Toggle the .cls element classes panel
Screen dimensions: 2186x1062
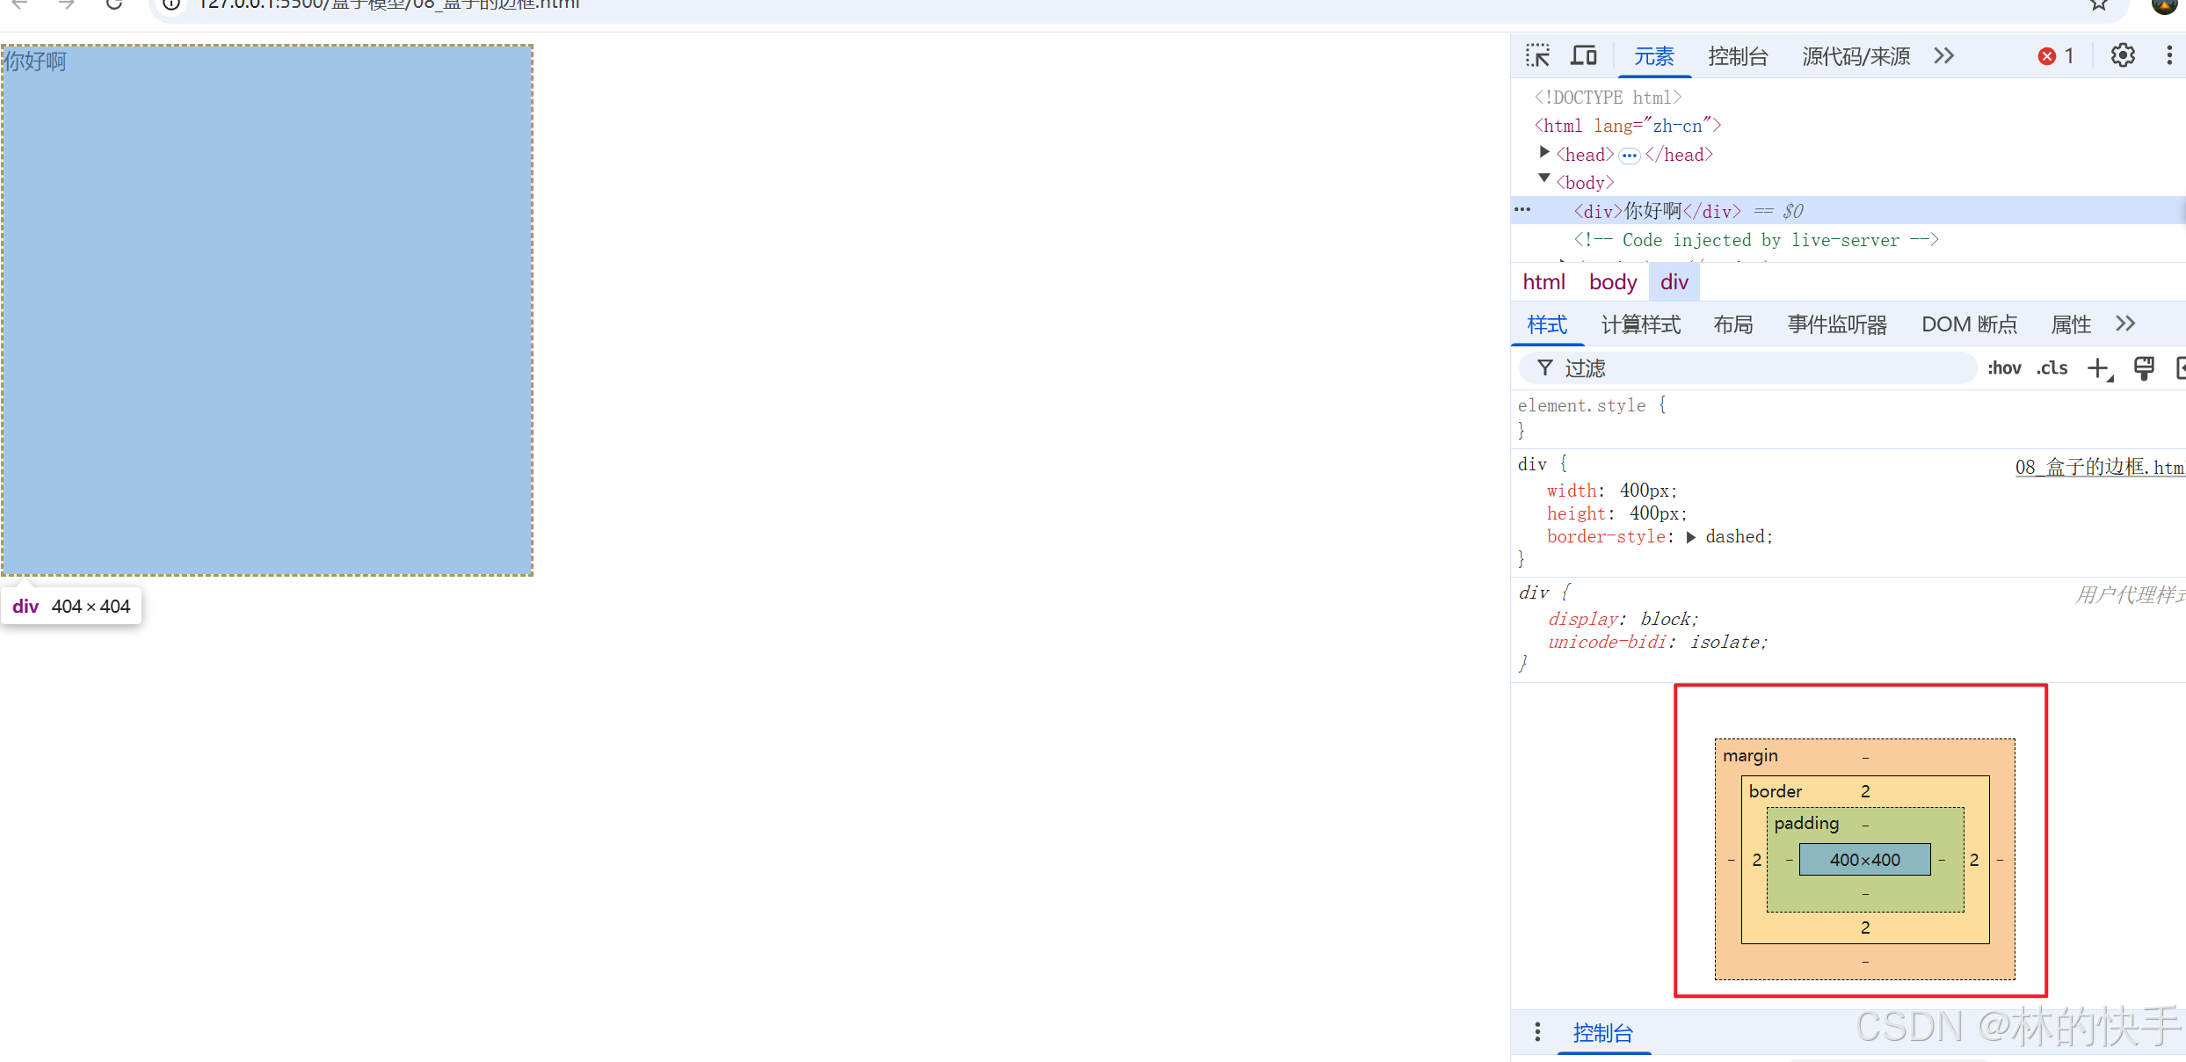click(2052, 368)
